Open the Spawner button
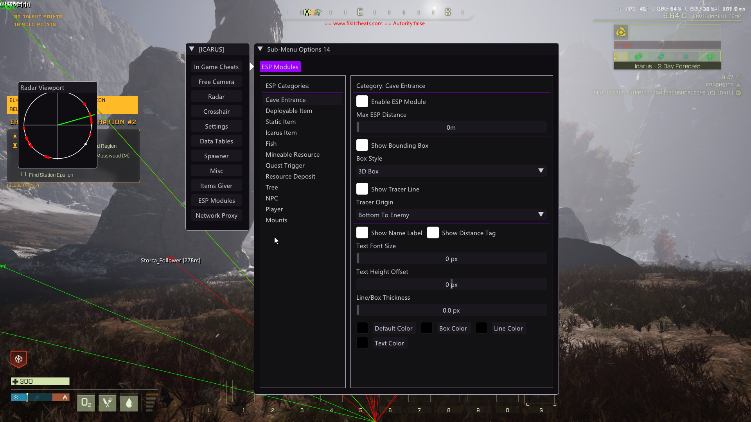The width and height of the screenshot is (751, 422). pyautogui.click(x=216, y=156)
